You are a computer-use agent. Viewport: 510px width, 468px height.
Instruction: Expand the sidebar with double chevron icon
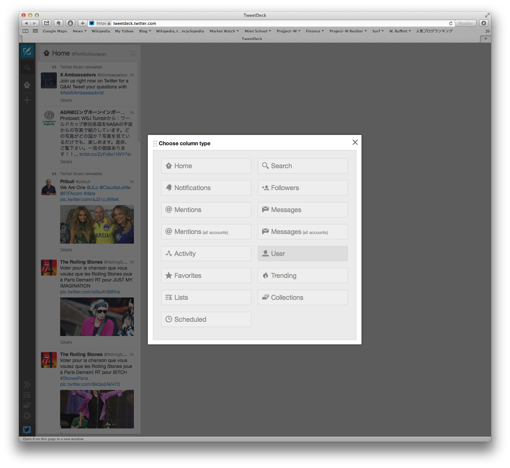(x=27, y=385)
